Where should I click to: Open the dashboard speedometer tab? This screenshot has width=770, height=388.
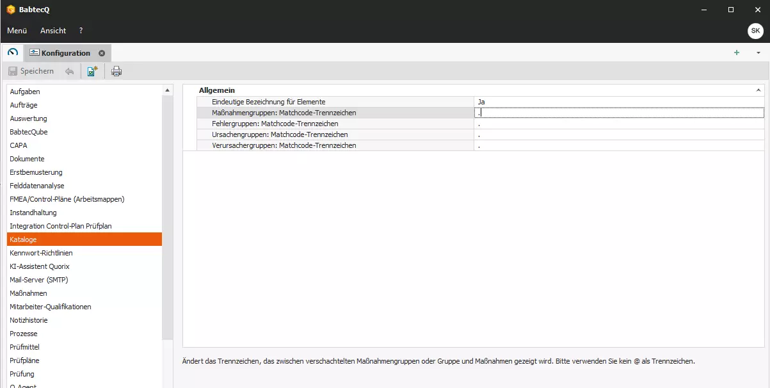pyautogui.click(x=13, y=53)
